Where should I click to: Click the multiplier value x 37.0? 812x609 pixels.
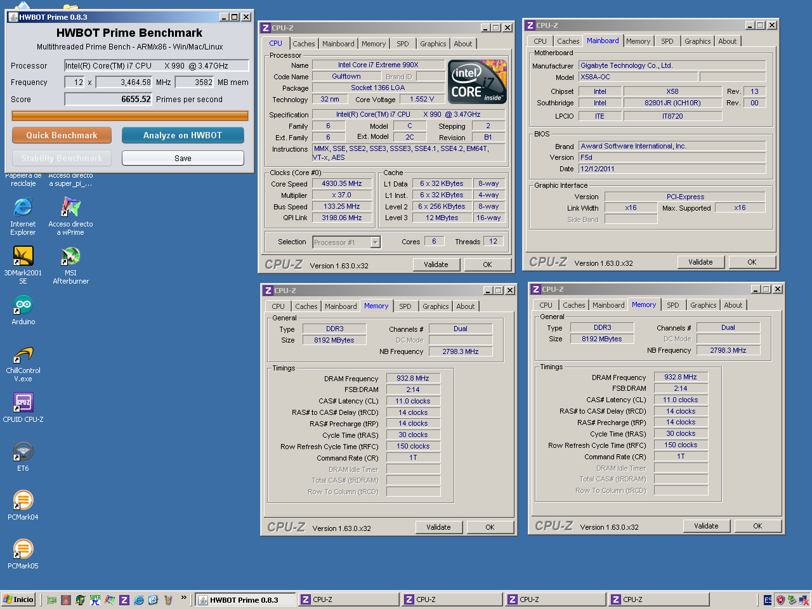coord(342,195)
